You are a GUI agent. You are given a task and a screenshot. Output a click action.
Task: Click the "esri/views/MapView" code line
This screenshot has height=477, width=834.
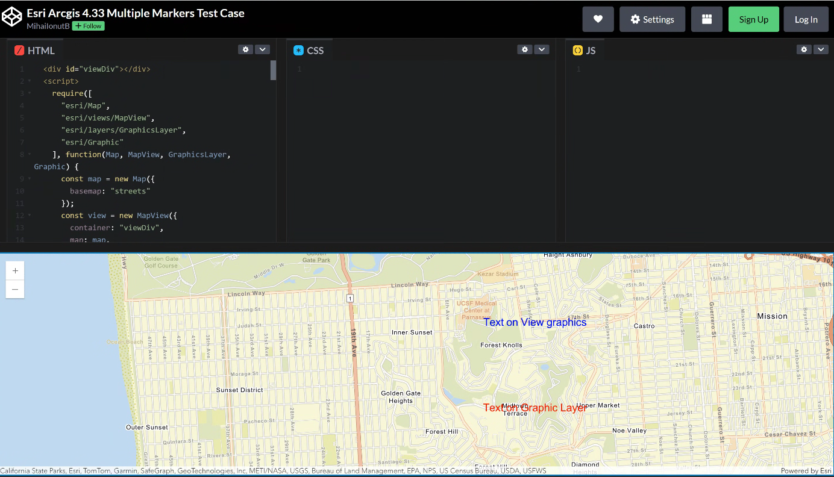pyautogui.click(x=108, y=118)
